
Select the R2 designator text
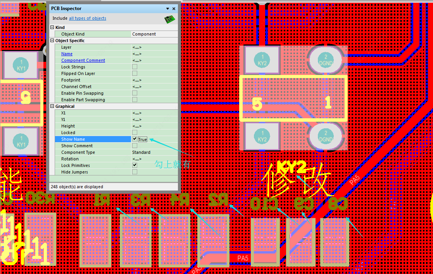point(218,199)
